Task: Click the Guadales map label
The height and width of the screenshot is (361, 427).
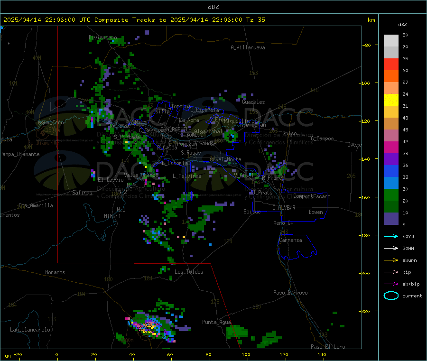Action: coord(253,102)
